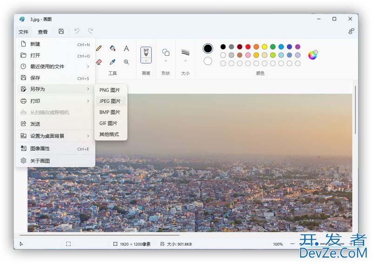Choose 保存 (Save) from File menu
Image resolution: width=372 pixels, height=263 pixels.
(x=55, y=78)
